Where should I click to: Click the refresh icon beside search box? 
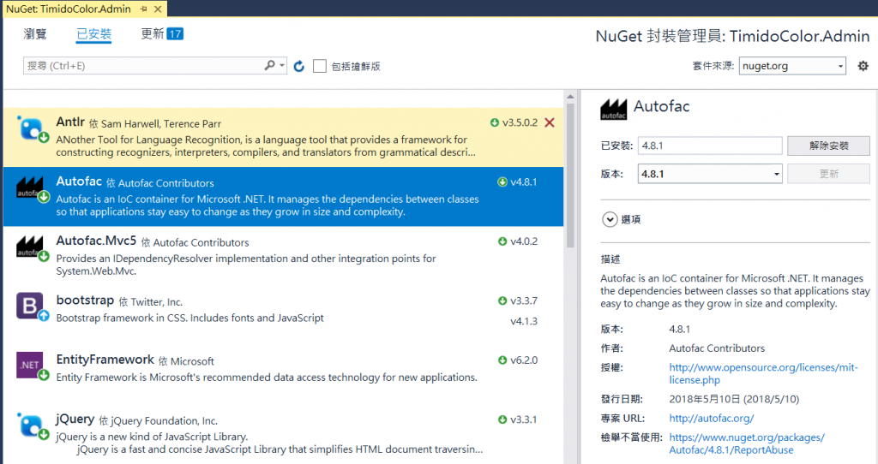tap(299, 66)
